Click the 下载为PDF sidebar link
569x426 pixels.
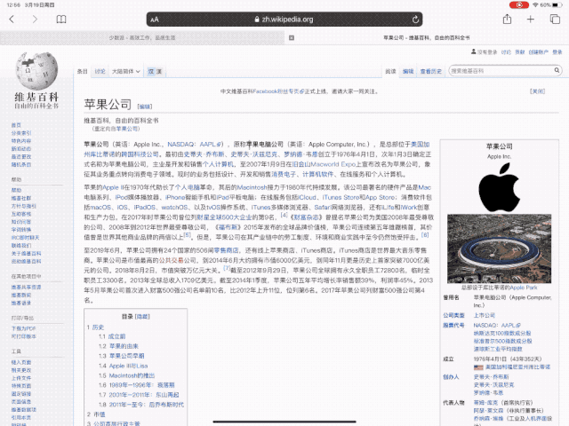click(x=24, y=328)
